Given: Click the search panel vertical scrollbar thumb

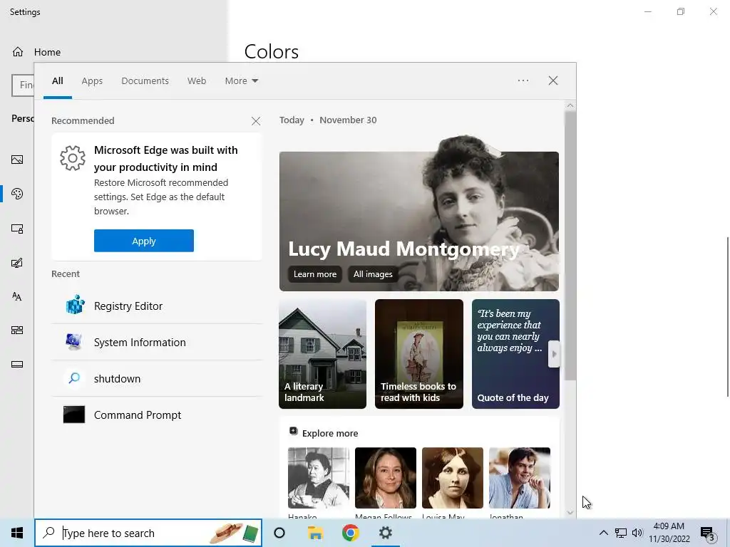Looking at the screenshot, I should point(570,246).
